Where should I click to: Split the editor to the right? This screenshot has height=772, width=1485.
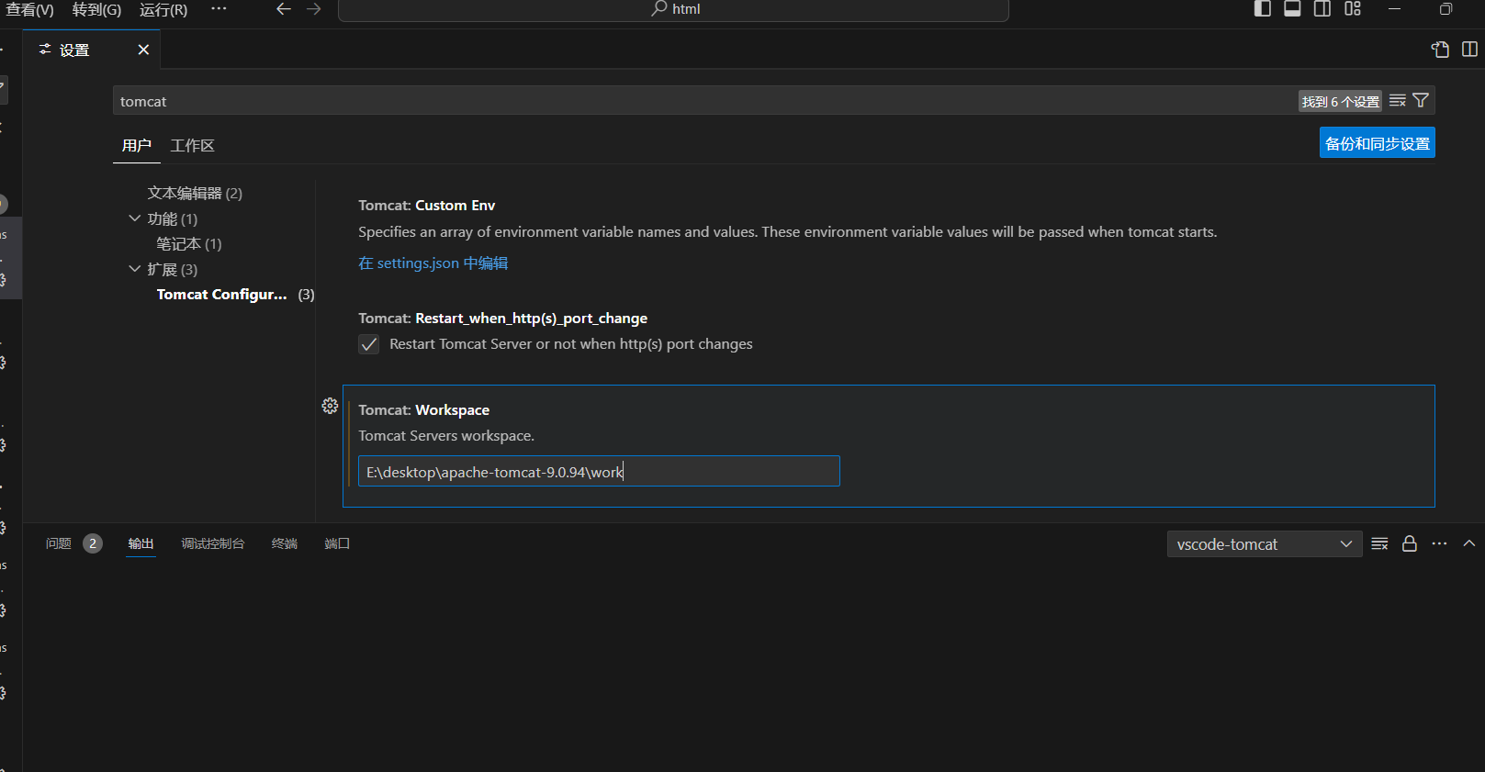[1469, 50]
